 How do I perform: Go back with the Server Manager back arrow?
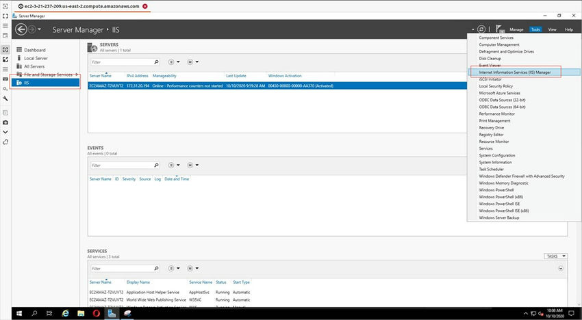[x=21, y=29]
